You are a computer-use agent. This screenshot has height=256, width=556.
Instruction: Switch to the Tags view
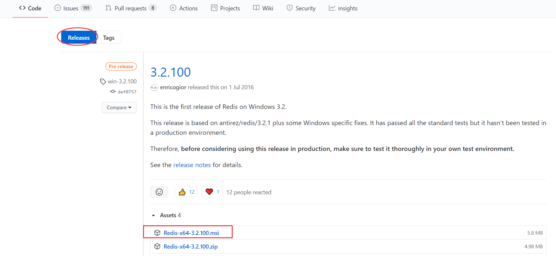[109, 37]
